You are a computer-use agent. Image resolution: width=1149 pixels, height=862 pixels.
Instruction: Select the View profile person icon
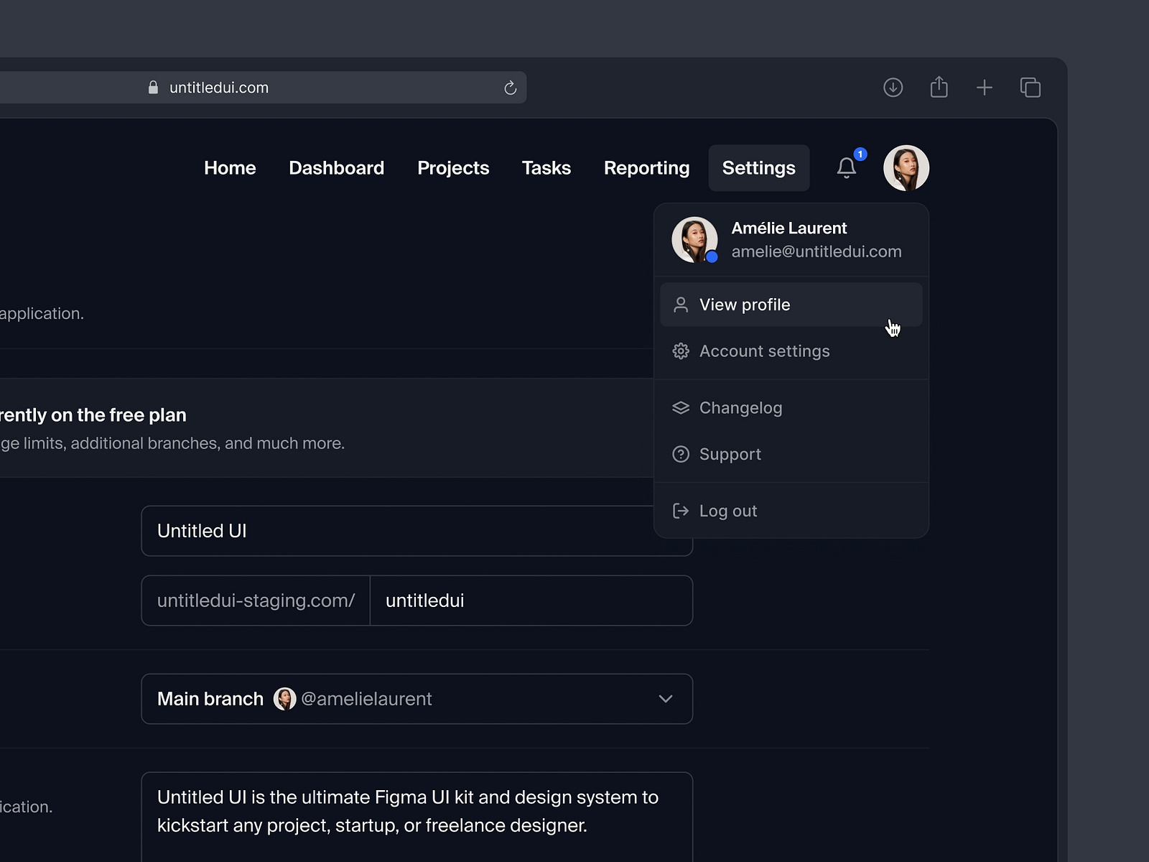tap(680, 305)
